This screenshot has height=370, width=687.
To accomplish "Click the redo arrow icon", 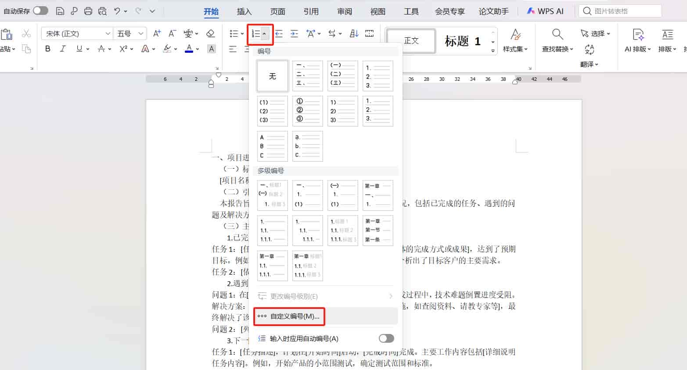I will (138, 11).
